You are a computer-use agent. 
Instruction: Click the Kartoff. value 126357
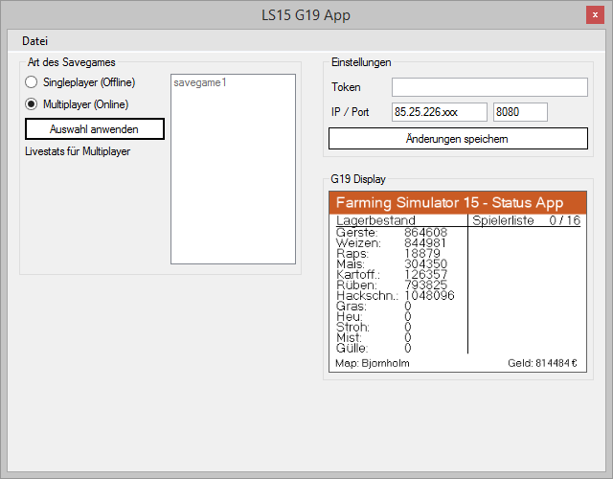point(425,275)
